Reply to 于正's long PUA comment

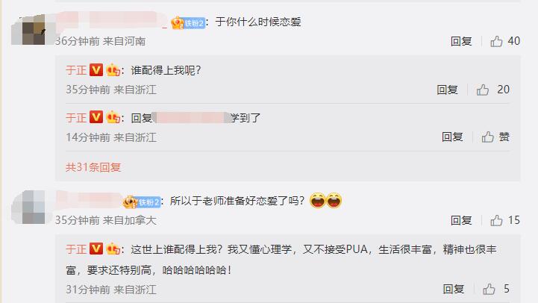(x=453, y=289)
